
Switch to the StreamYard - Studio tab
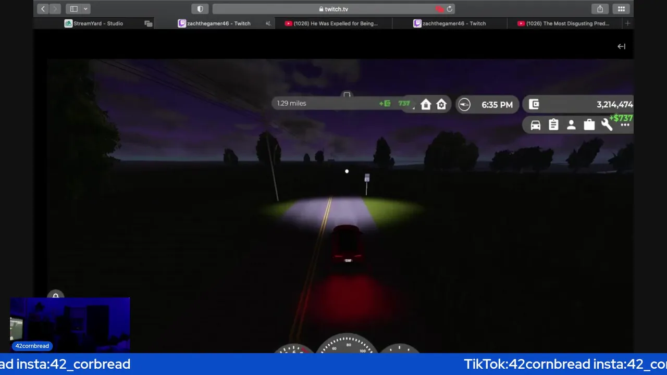coord(94,23)
